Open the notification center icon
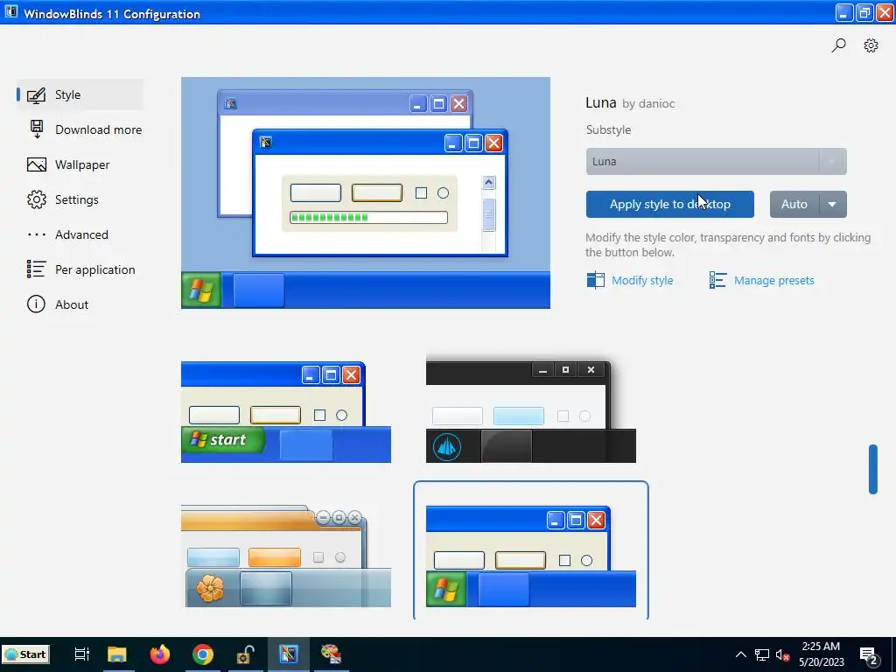The width and height of the screenshot is (896, 672). pos(869,656)
